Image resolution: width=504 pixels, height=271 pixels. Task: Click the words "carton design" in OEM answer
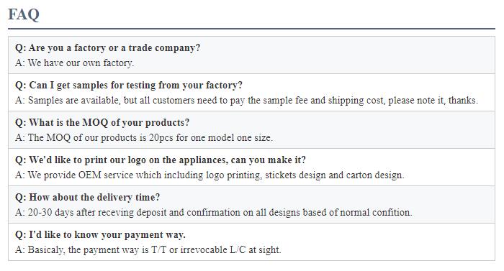point(375,175)
